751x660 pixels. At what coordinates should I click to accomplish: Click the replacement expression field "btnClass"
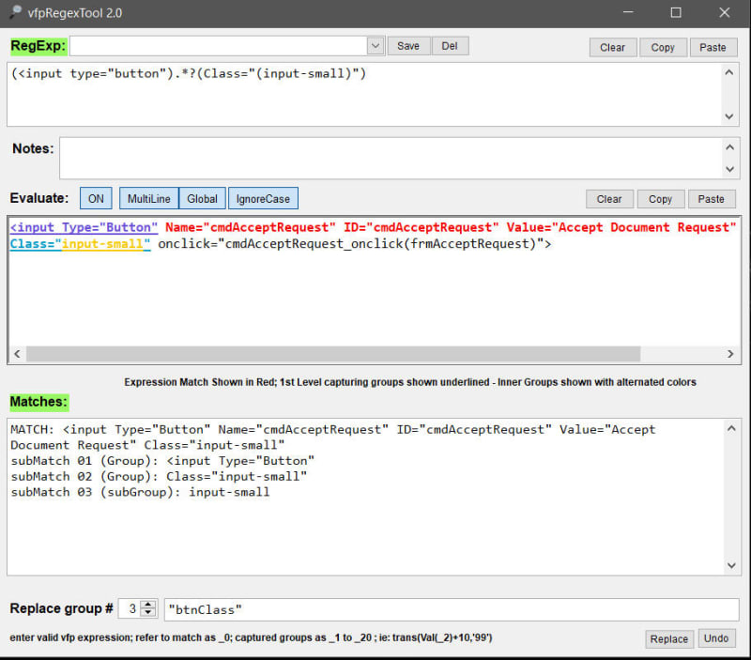[452, 609]
